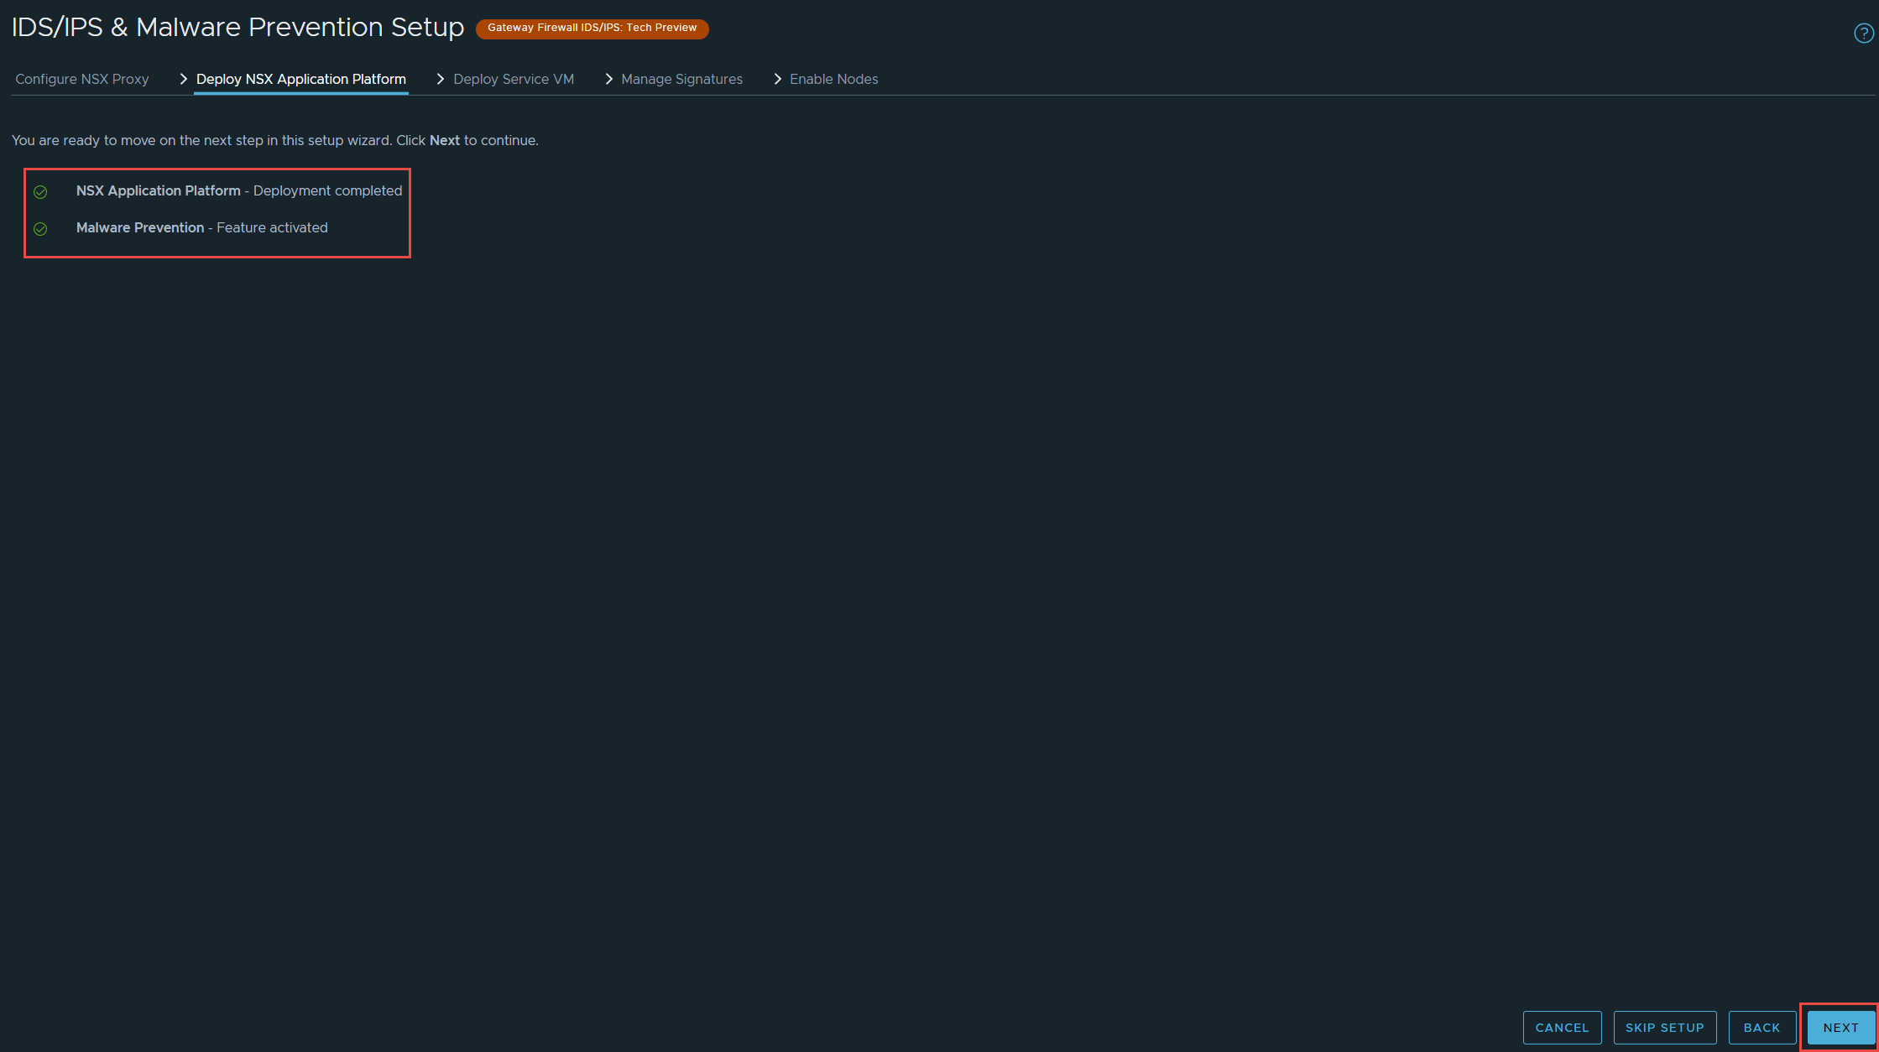The height and width of the screenshot is (1052, 1879).
Task: Click the 'You are ready to move on' instruction text
Action: coord(275,141)
